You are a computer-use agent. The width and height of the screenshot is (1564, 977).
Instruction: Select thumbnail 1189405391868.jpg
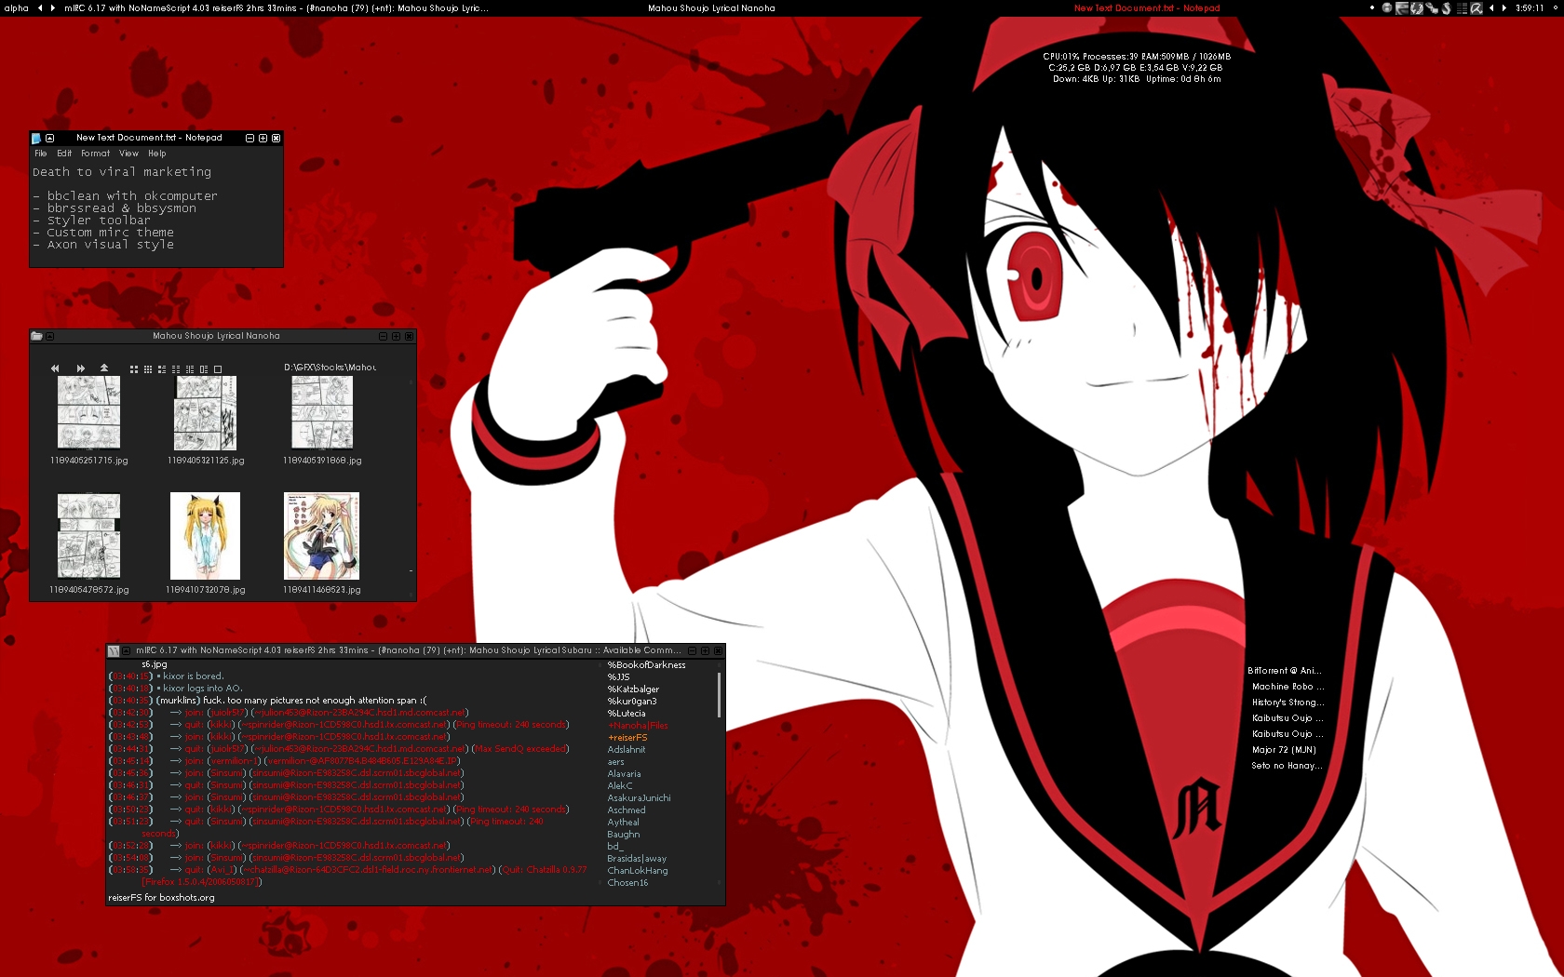click(322, 412)
